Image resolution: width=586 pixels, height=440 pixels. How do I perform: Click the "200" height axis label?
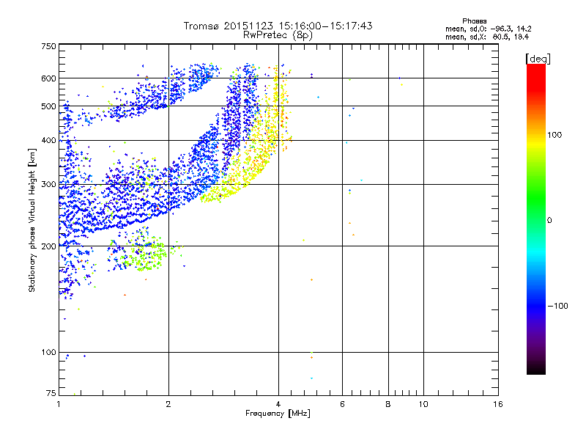pyautogui.click(x=48, y=246)
